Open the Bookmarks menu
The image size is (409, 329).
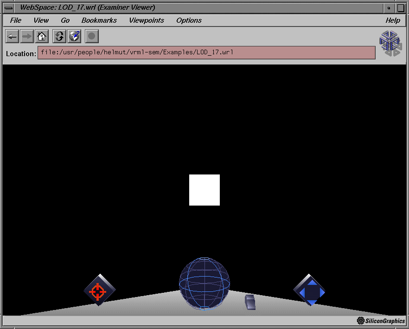(99, 20)
